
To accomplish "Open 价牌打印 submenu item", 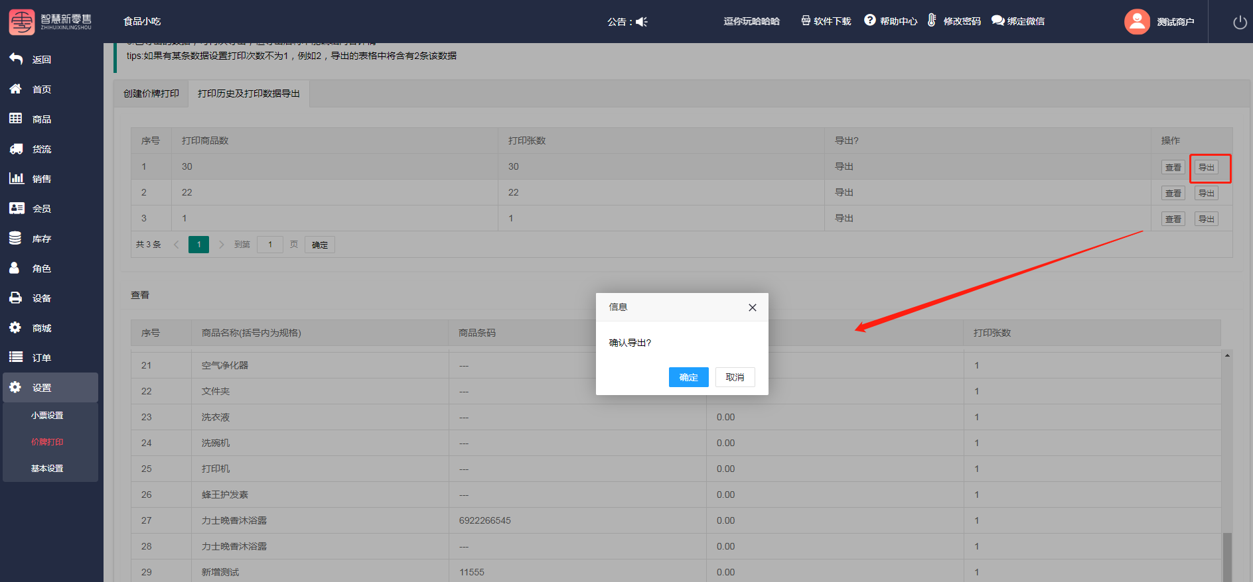I will [47, 442].
